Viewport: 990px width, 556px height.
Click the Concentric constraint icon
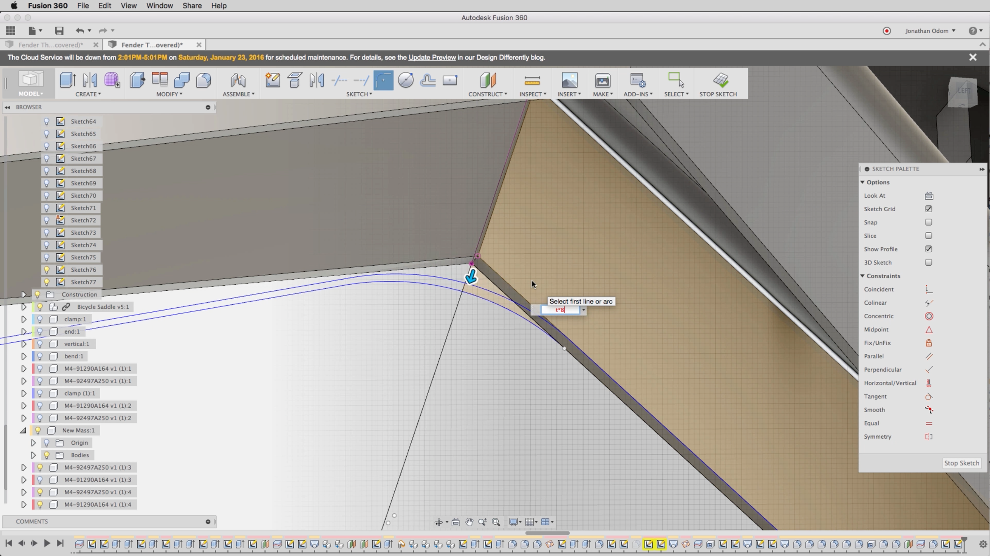coord(929,316)
